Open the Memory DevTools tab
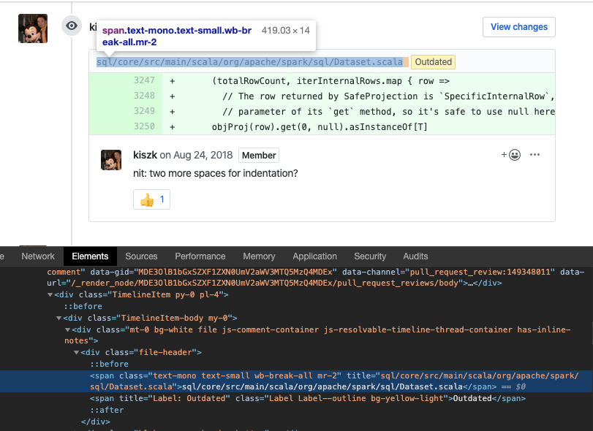The image size is (593, 431). pos(259,256)
